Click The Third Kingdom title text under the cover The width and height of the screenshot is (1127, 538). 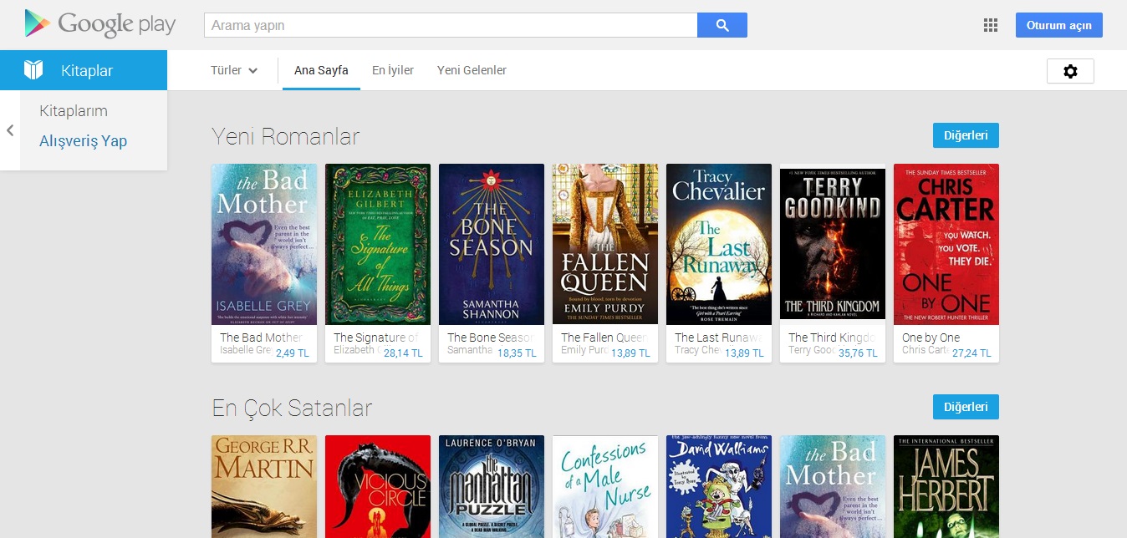[x=833, y=338]
